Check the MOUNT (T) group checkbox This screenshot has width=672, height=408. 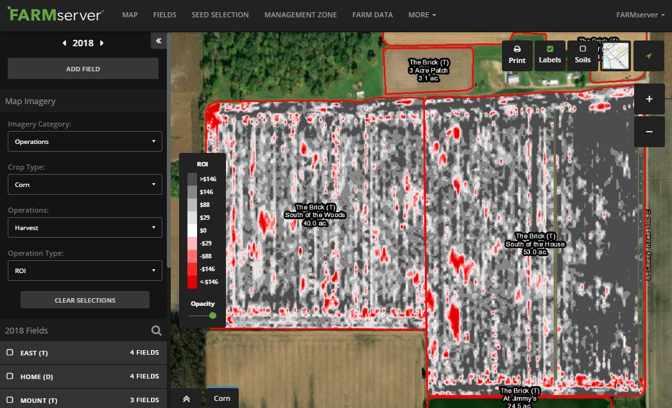(x=10, y=400)
